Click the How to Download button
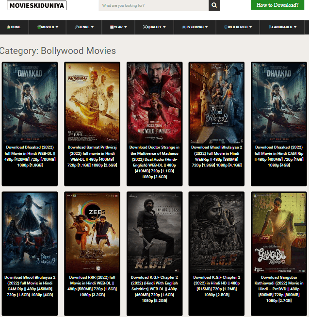Screen dimensions: 309x317 277,5
